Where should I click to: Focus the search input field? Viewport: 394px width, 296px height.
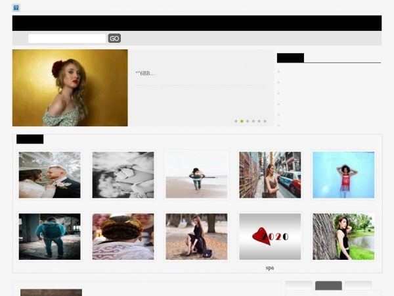click(67, 39)
